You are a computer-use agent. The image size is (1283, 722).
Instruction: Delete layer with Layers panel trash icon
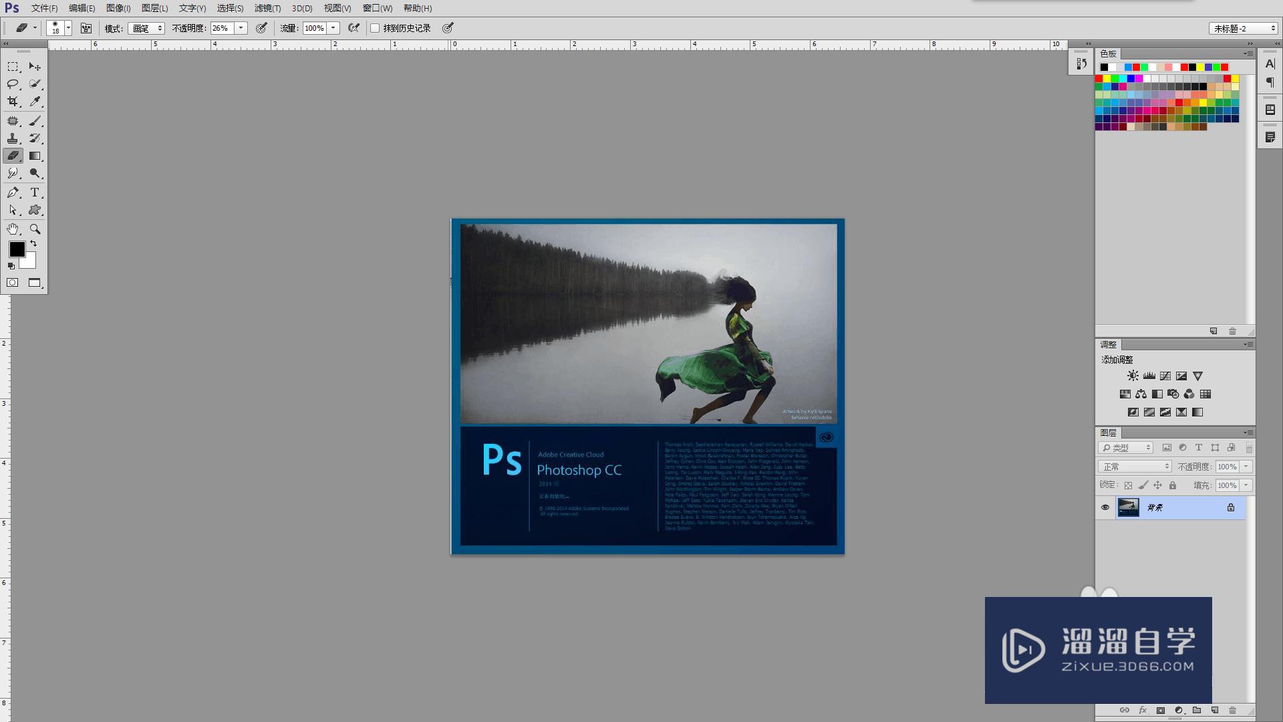pyautogui.click(x=1232, y=710)
